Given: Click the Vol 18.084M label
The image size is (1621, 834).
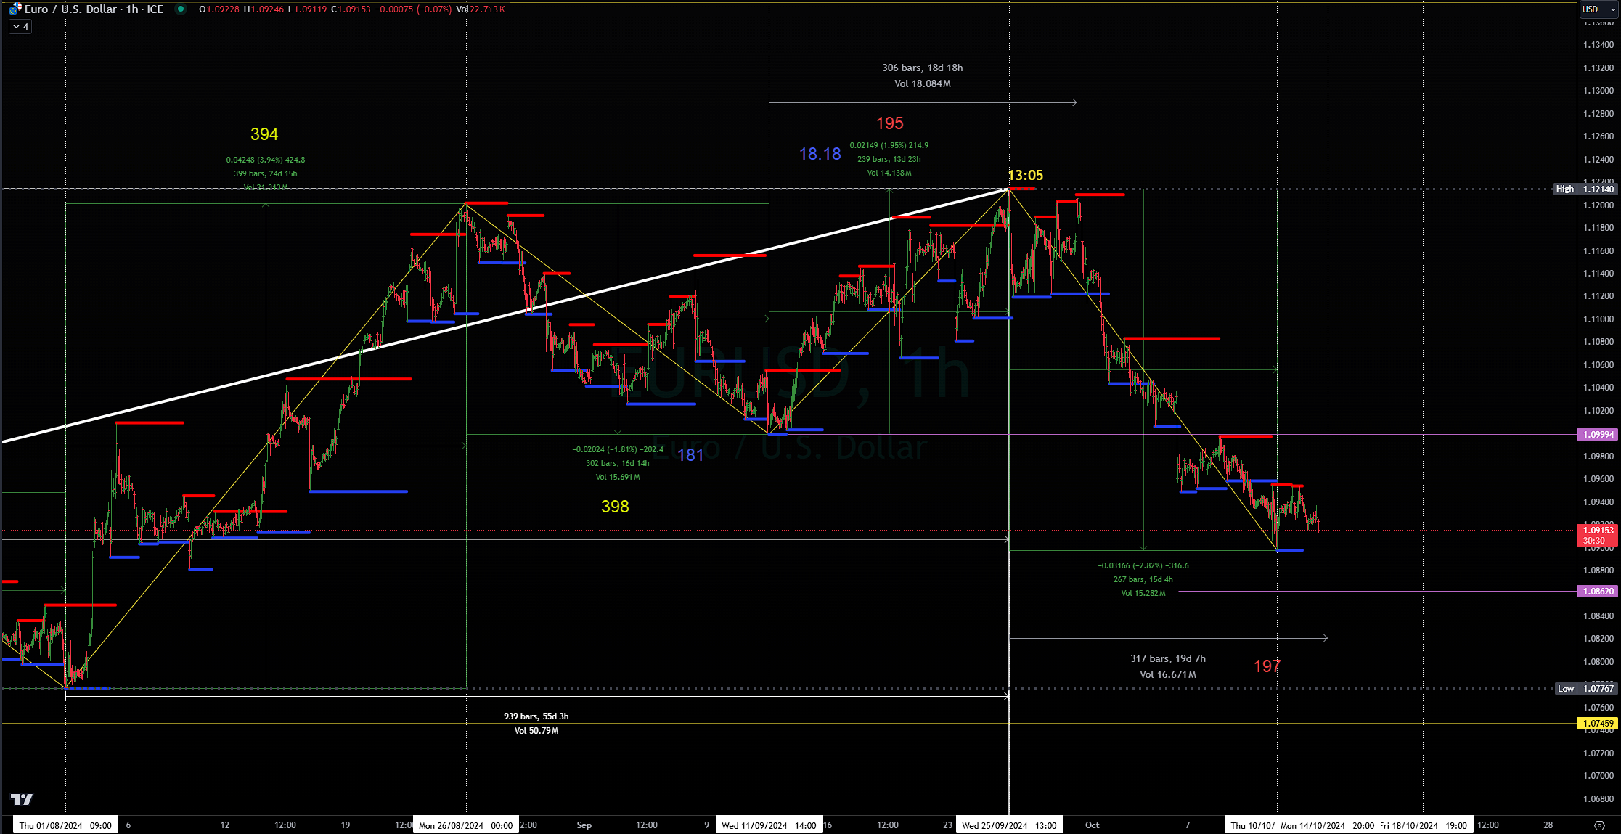Looking at the screenshot, I should coord(923,83).
